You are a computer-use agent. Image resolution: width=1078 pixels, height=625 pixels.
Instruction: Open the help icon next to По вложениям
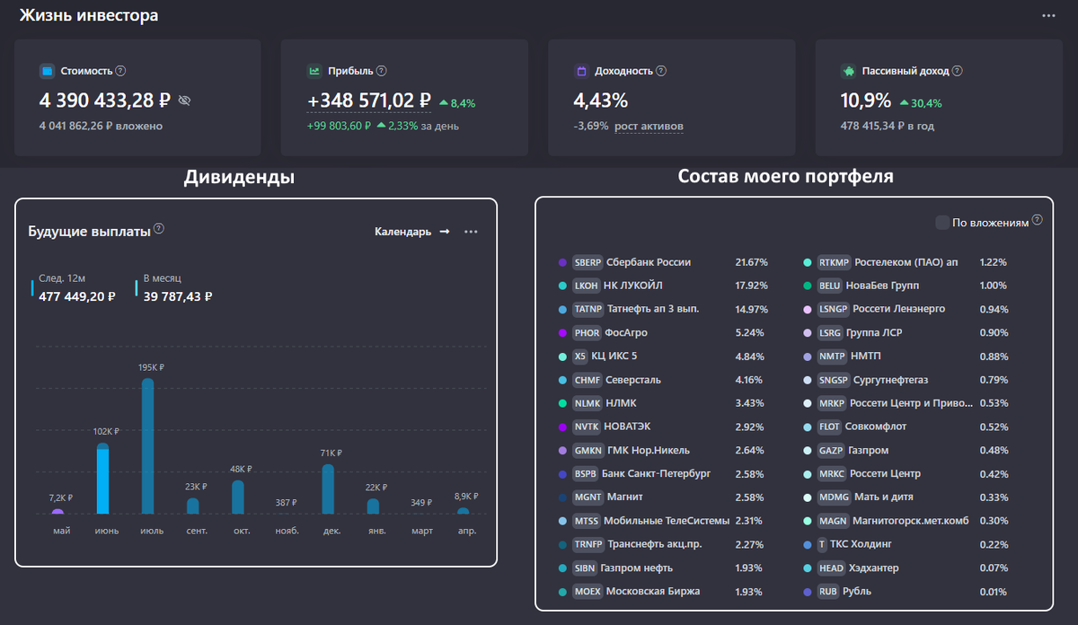pos(1038,220)
